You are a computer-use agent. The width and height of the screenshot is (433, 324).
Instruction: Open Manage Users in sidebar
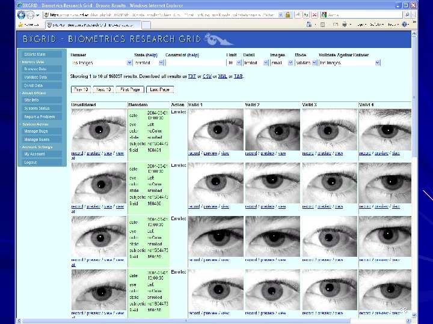point(41,139)
